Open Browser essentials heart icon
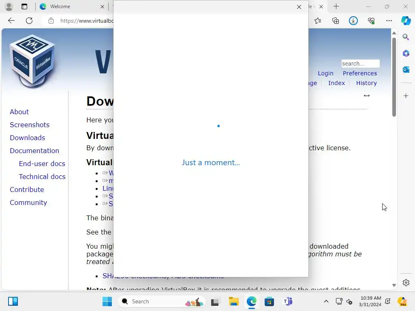Screen dimensions: 415x311 coord(371,21)
